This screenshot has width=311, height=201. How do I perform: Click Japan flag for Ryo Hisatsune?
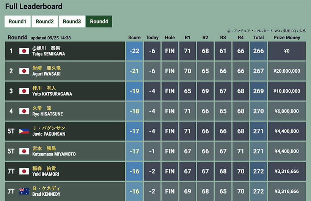[x=24, y=111]
